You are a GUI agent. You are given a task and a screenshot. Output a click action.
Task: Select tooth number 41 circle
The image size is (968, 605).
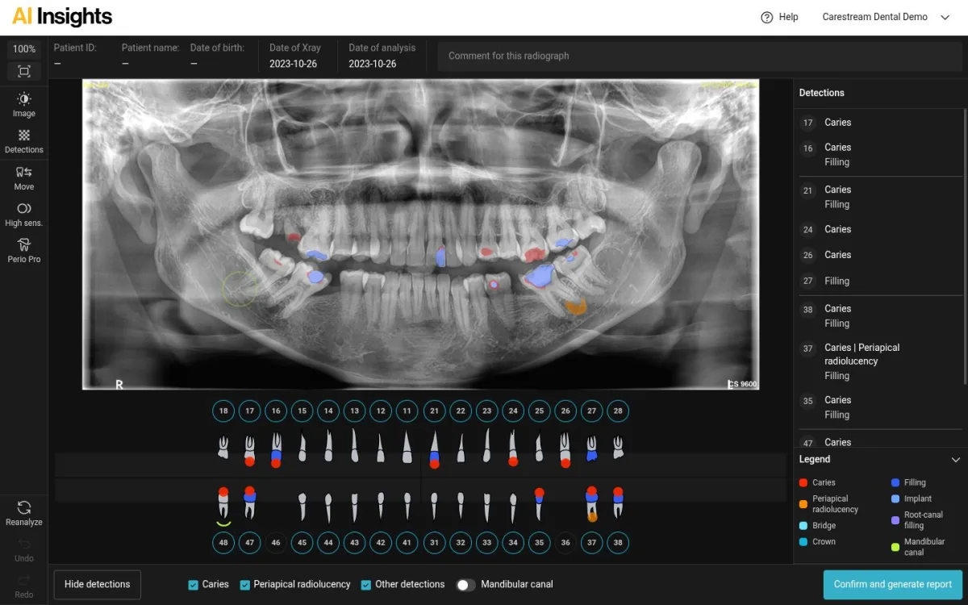coord(407,543)
